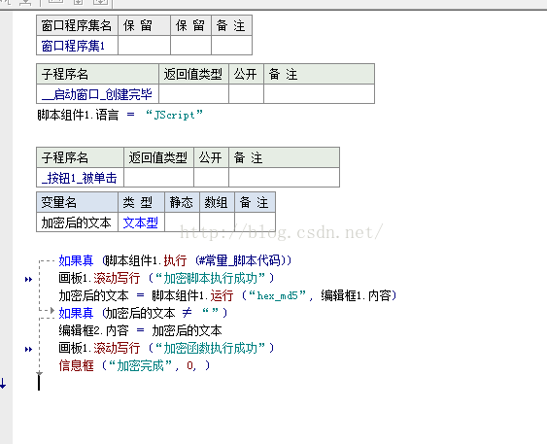
Task: Click the 窗口程序集名 header cell
Action: click(x=77, y=25)
